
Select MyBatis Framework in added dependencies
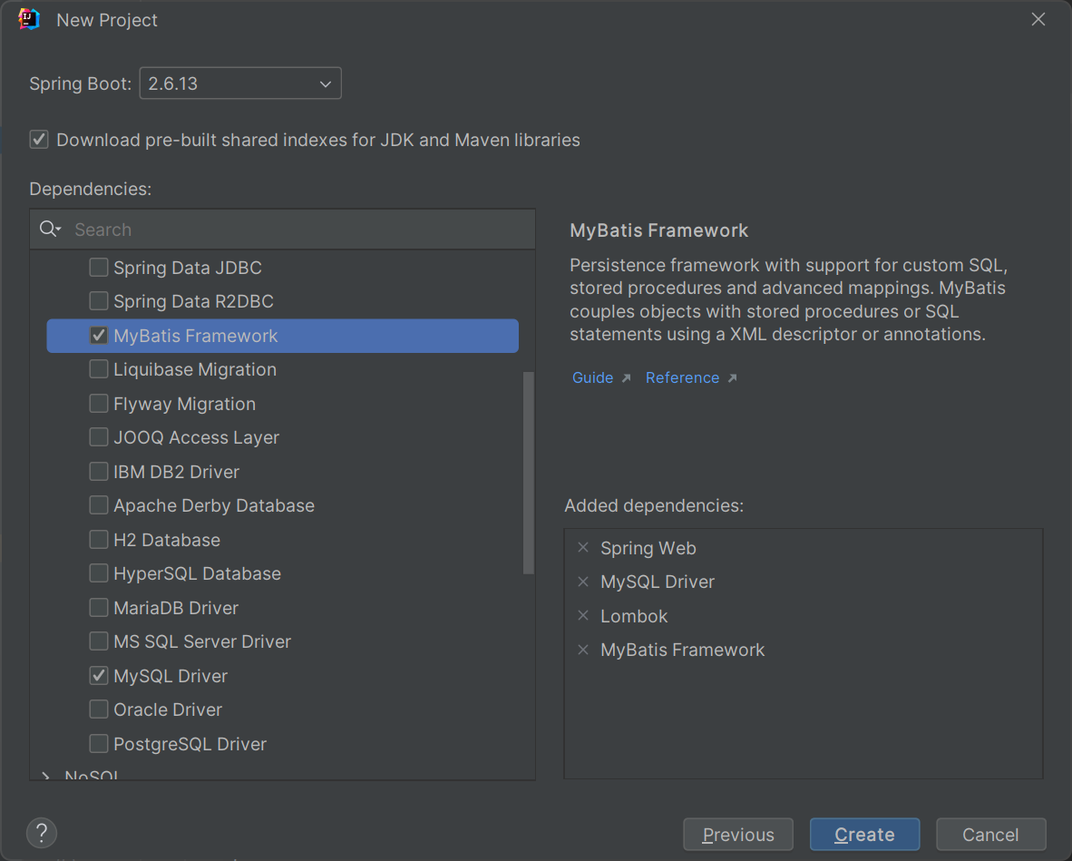point(682,650)
